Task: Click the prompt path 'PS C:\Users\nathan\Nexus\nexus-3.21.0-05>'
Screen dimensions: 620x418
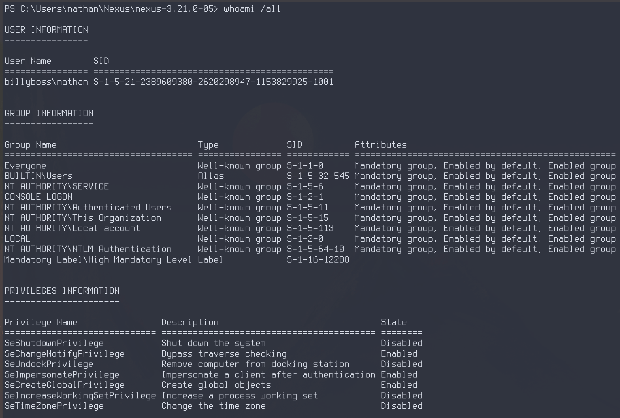Action: click(x=111, y=9)
